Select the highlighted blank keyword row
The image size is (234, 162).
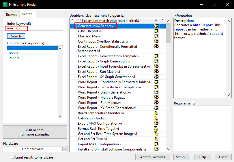[32, 48]
